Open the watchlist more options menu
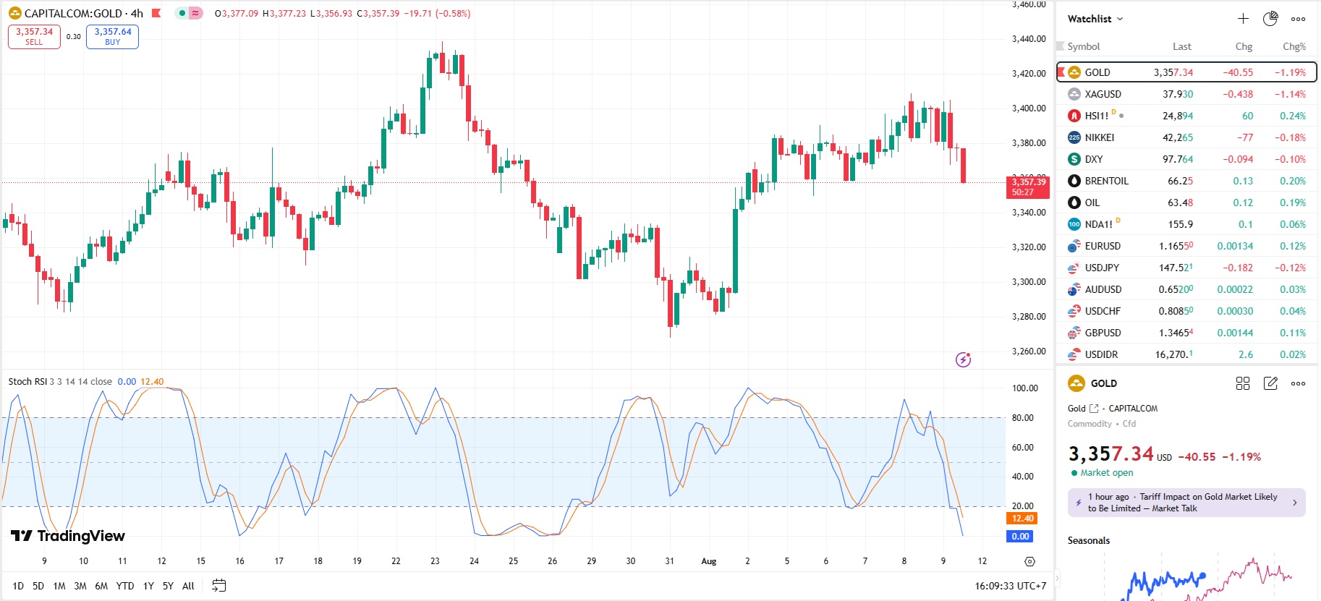 point(1299,19)
